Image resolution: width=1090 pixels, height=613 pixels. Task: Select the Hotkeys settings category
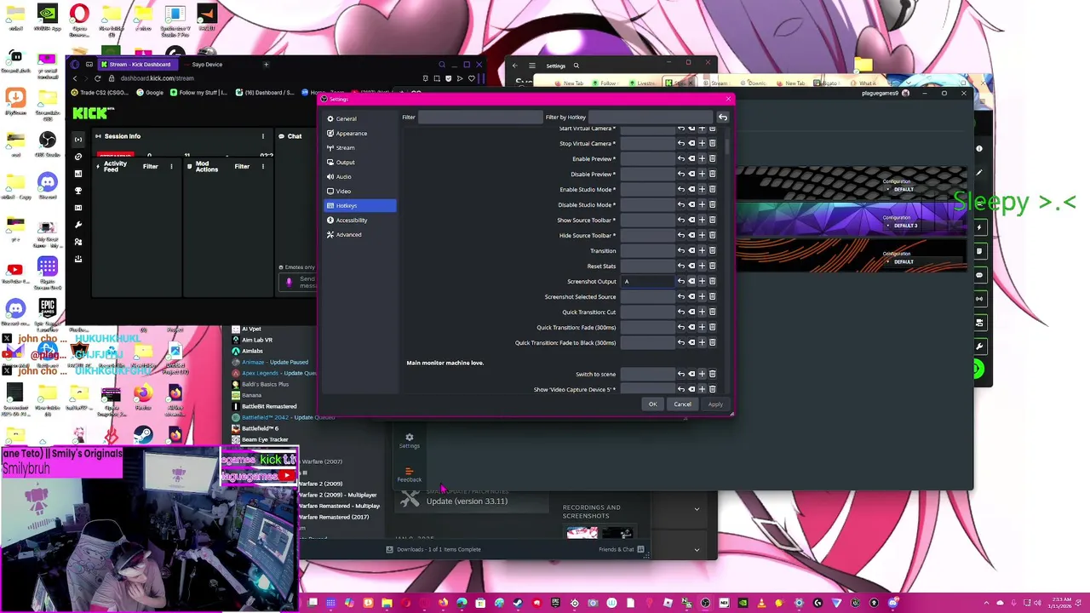tap(360, 205)
